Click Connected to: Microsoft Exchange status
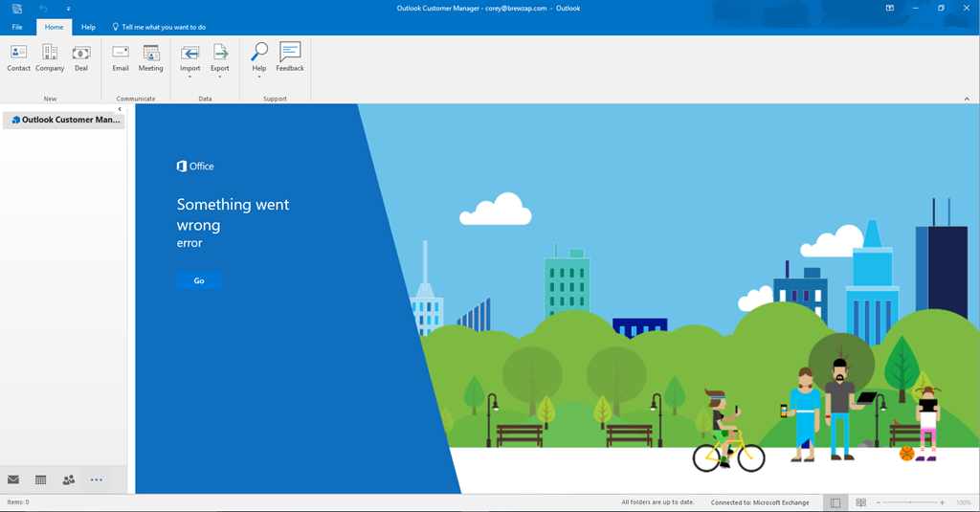The width and height of the screenshot is (980, 512). click(760, 502)
